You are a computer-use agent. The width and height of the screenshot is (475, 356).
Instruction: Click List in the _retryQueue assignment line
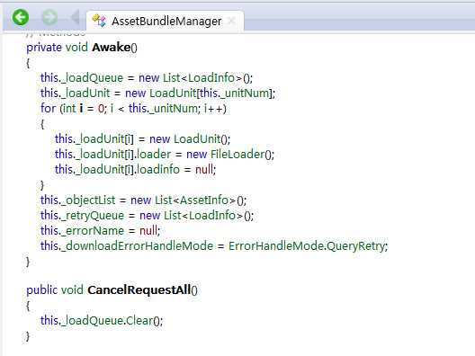pos(173,215)
